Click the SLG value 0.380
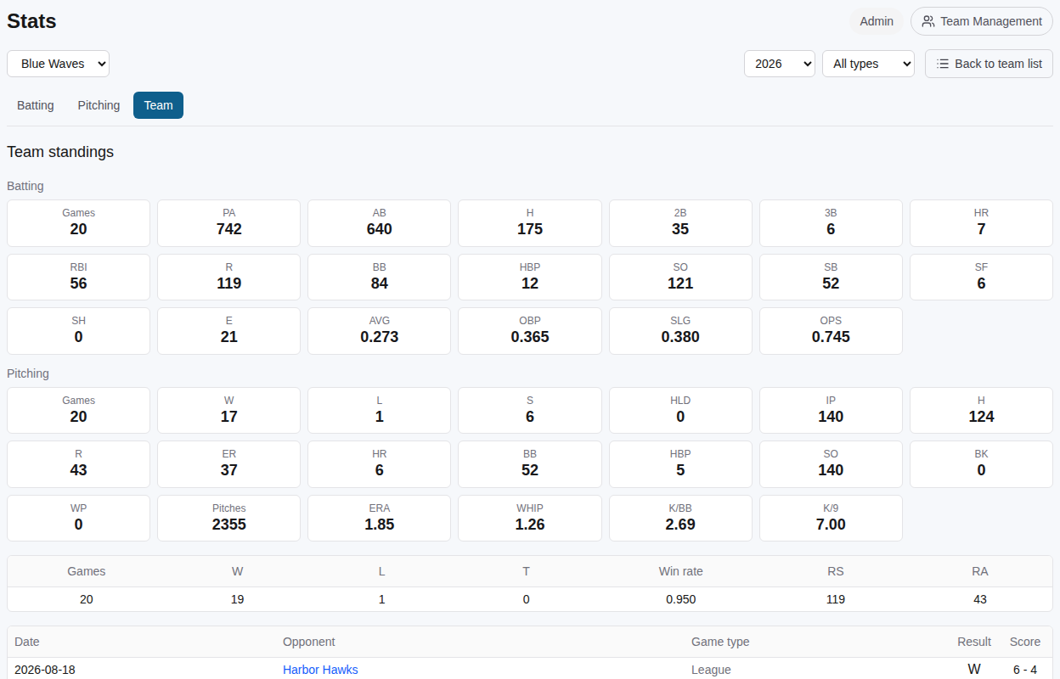Image resolution: width=1060 pixels, height=679 pixels. click(680, 337)
